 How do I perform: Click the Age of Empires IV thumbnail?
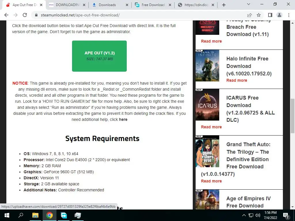[x=207, y=199]
